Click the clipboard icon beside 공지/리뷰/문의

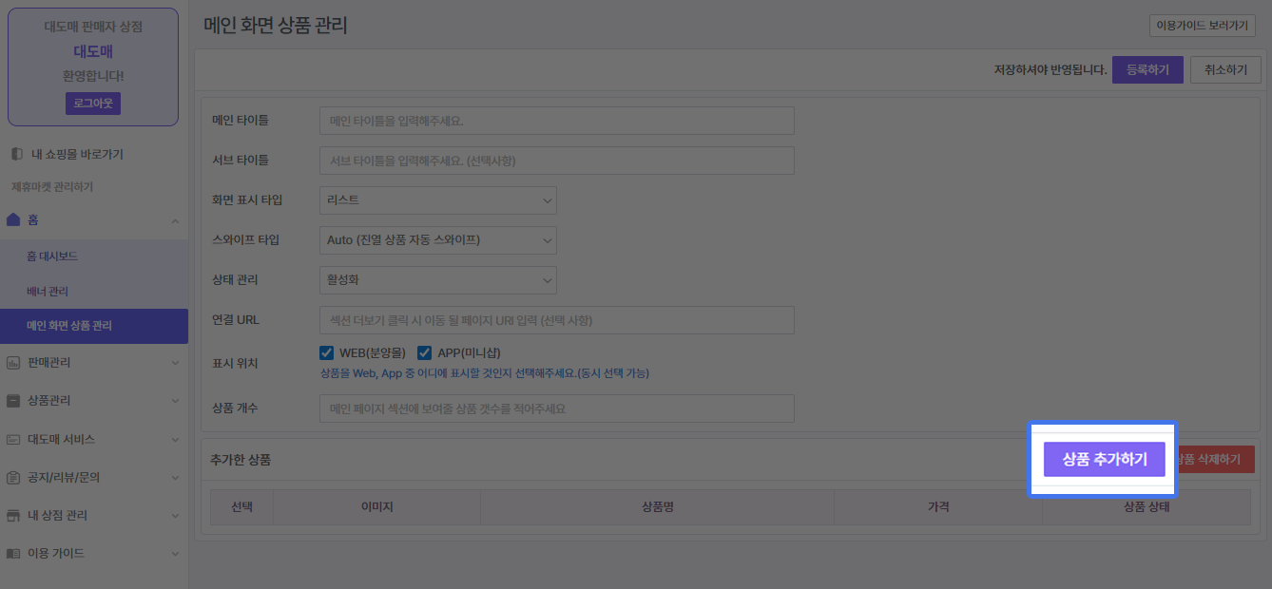(13, 477)
